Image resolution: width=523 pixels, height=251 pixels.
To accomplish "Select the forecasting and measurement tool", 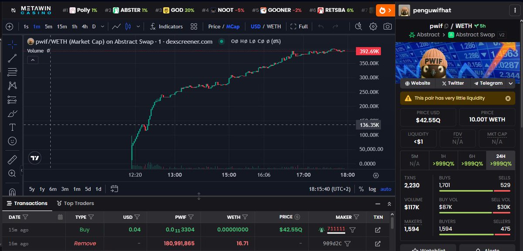I will [12, 100].
